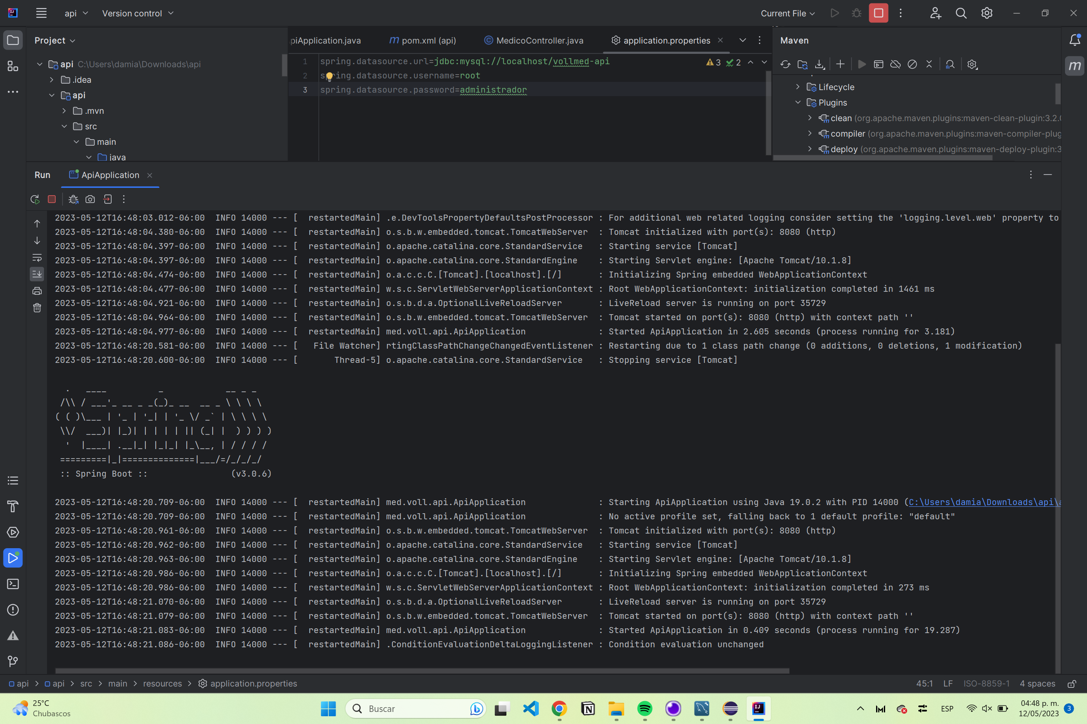Collapse the src folder
Screen dimensions: 1087x724
64,126
